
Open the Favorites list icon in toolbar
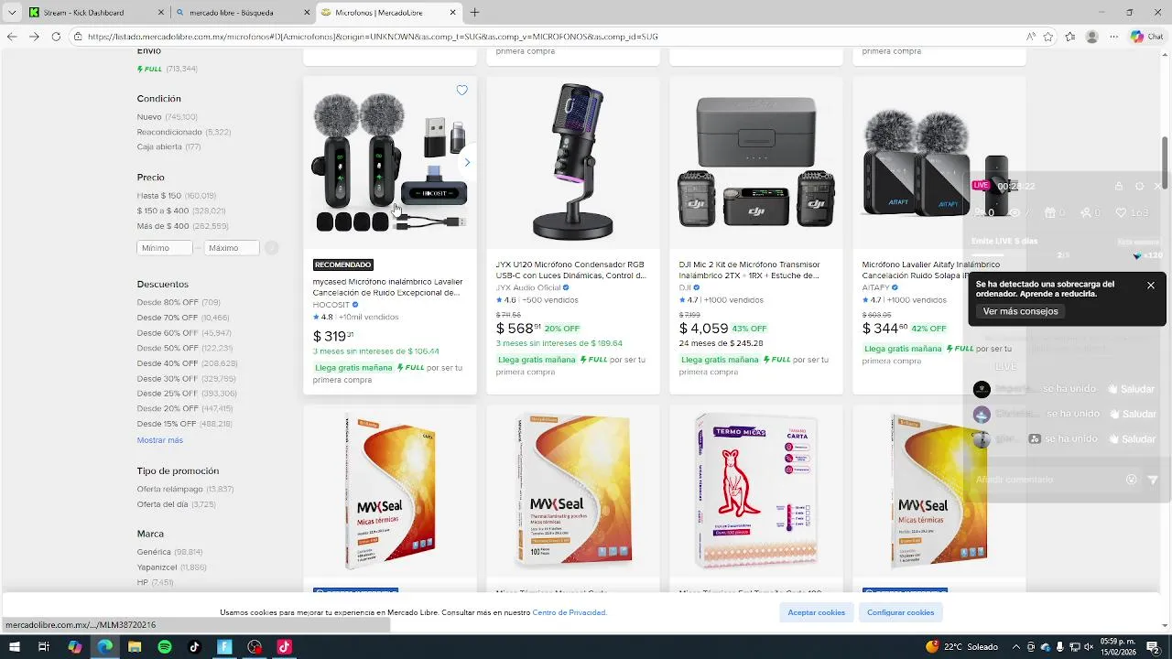point(1070,37)
